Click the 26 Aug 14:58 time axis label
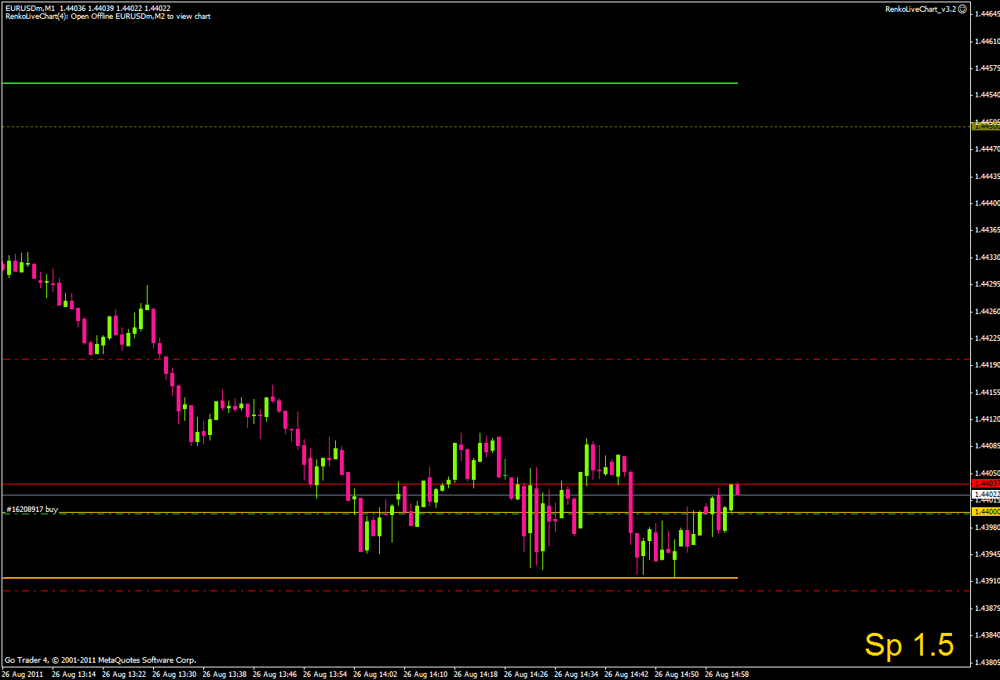 [x=728, y=674]
